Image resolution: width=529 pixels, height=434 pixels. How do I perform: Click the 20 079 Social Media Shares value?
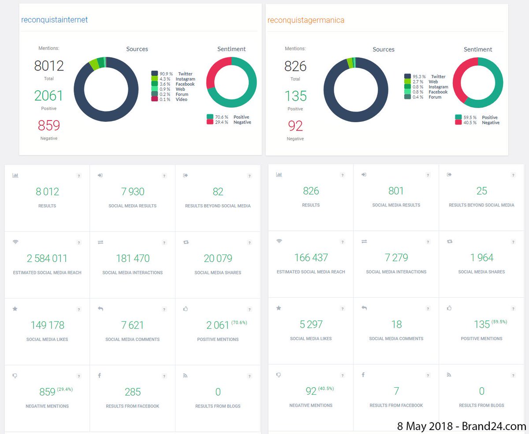[x=218, y=258]
